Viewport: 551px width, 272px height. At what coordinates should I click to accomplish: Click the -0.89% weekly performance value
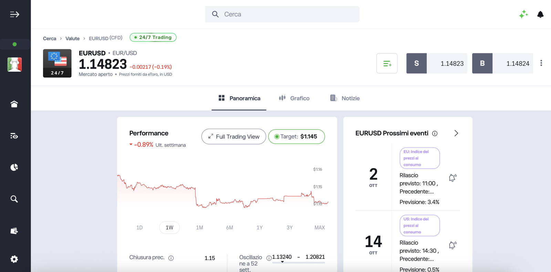[144, 145]
